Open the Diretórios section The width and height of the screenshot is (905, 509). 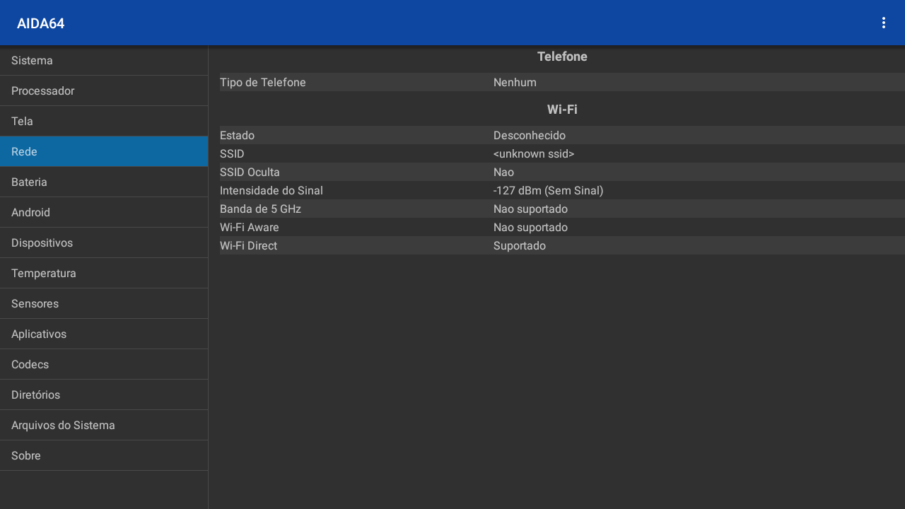pyautogui.click(x=104, y=395)
